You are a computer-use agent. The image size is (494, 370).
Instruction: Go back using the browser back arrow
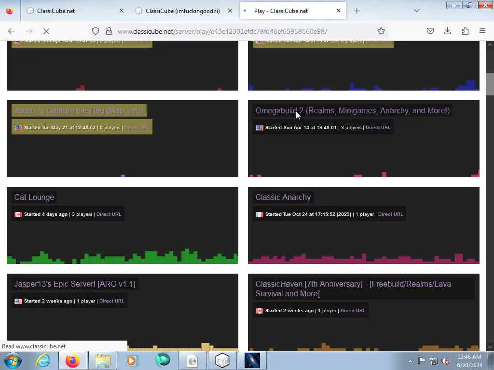click(12, 31)
